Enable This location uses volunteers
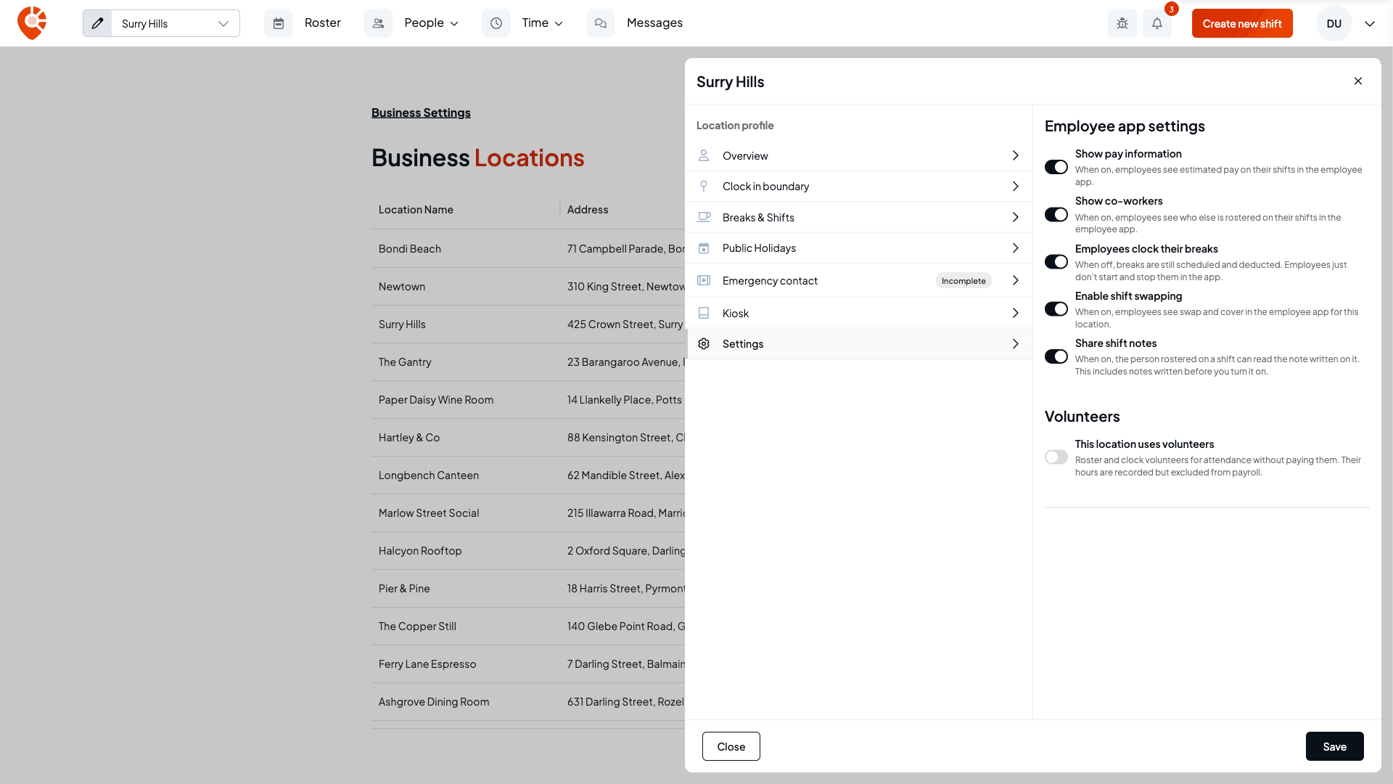The image size is (1393, 784). point(1056,457)
